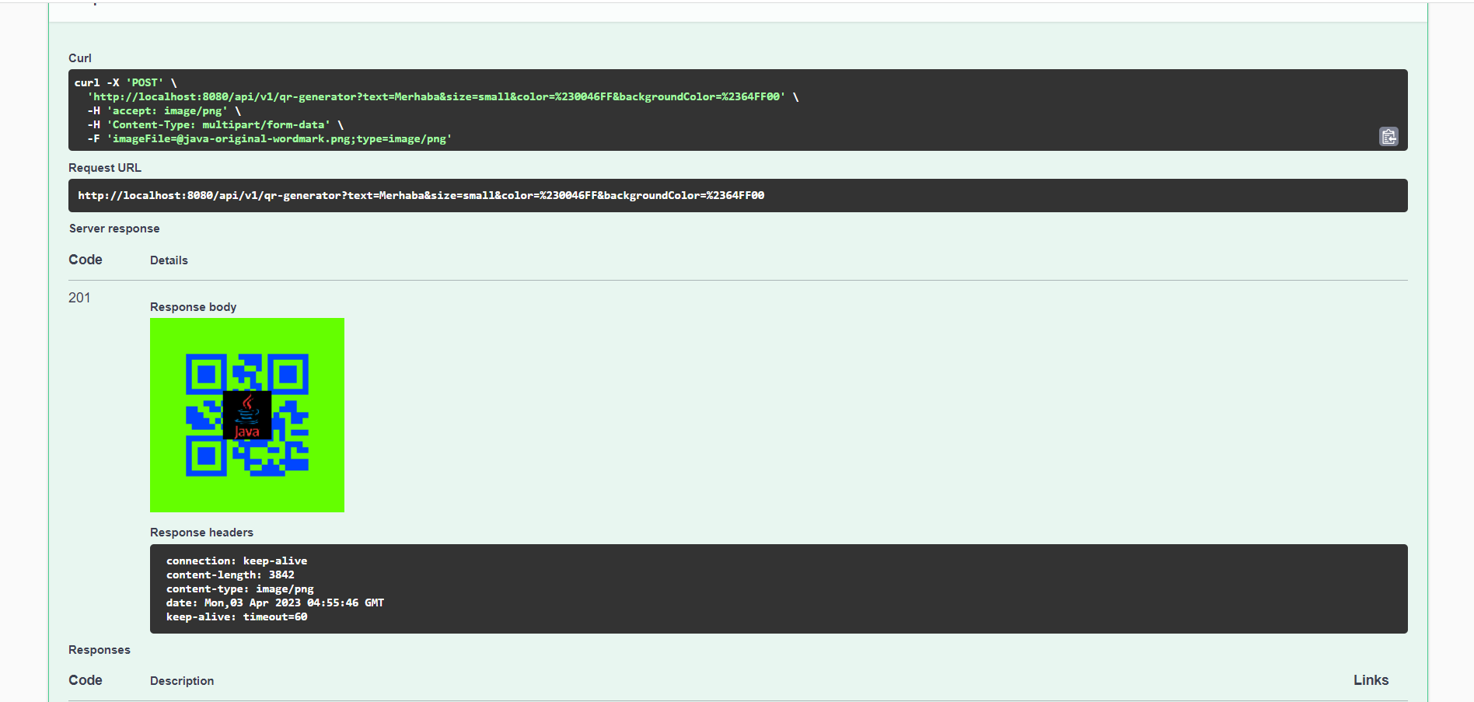Click the 'Server response' heading
Viewport: 1474px width, 702px height.
click(x=114, y=229)
